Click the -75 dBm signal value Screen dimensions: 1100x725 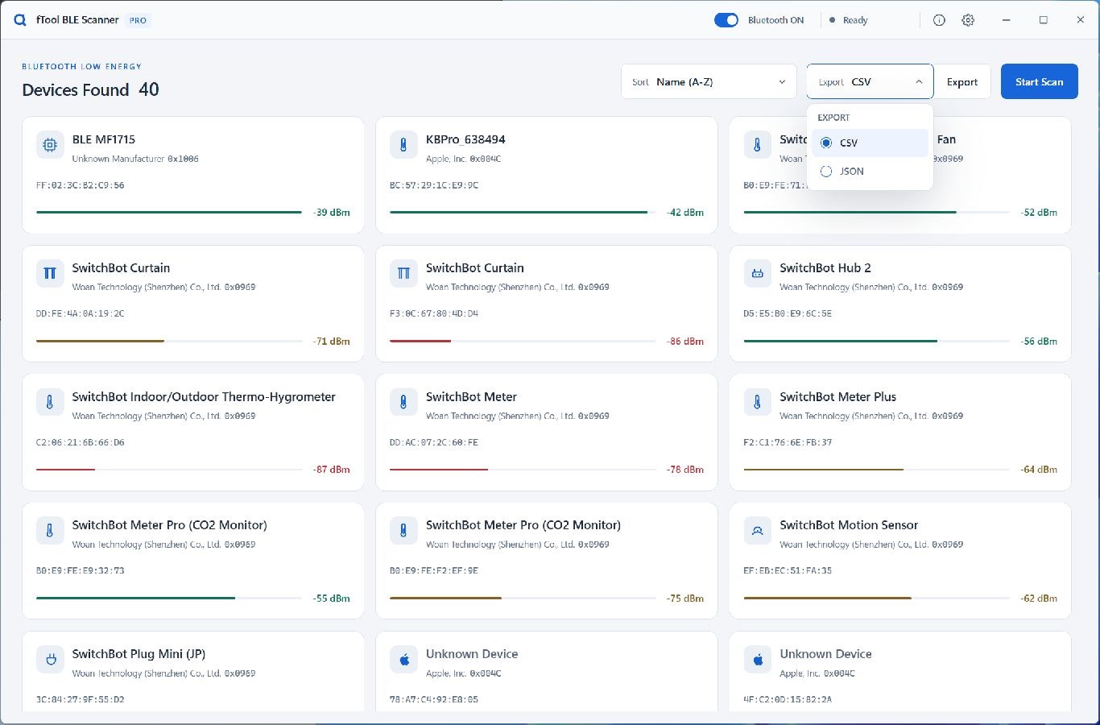click(685, 599)
